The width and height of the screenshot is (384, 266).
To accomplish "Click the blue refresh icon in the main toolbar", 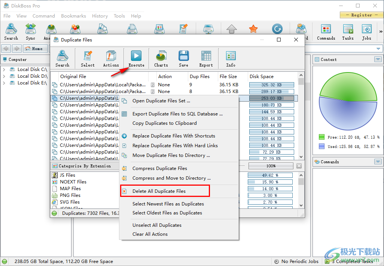I will coord(277,29).
